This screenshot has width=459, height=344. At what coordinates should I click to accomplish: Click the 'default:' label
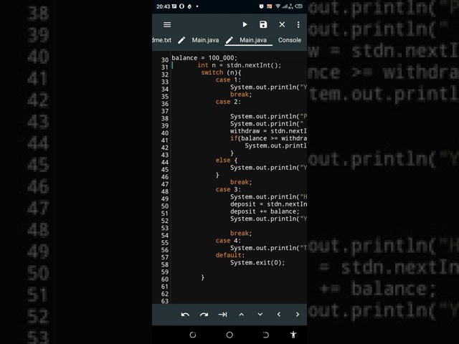coord(229,255)
